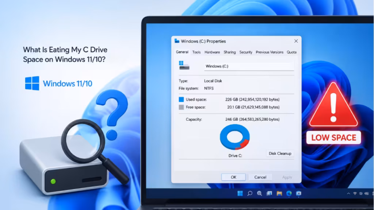The image size is (374, 210).
Task: Click the File system: label
Action: coord(188,88)
